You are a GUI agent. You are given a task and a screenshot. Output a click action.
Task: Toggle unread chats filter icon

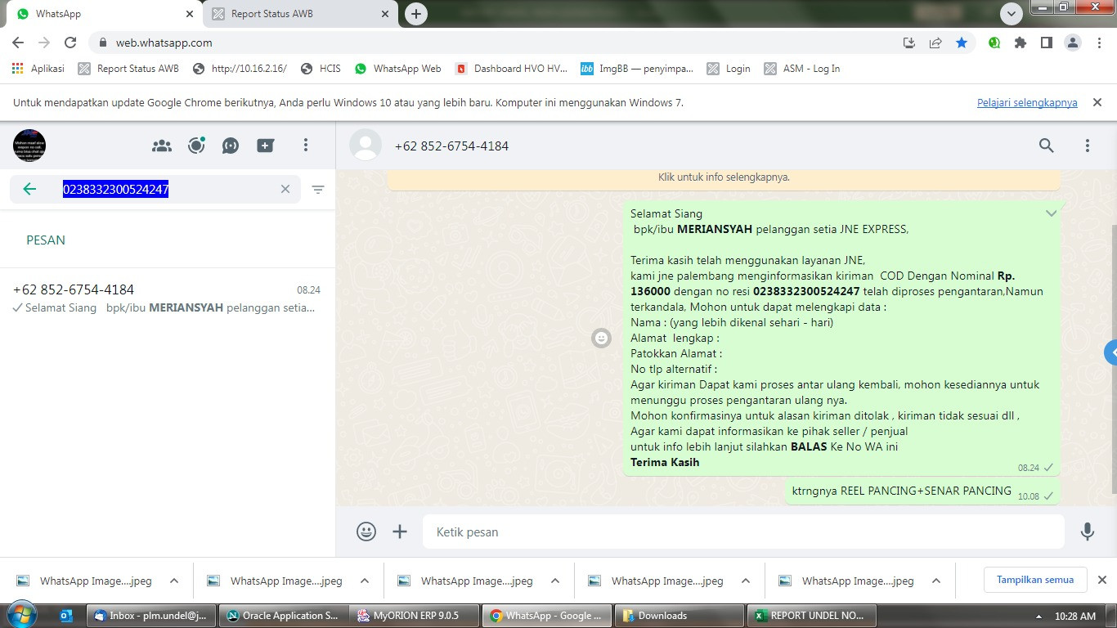pyautogui.click(x=318, y=189)
